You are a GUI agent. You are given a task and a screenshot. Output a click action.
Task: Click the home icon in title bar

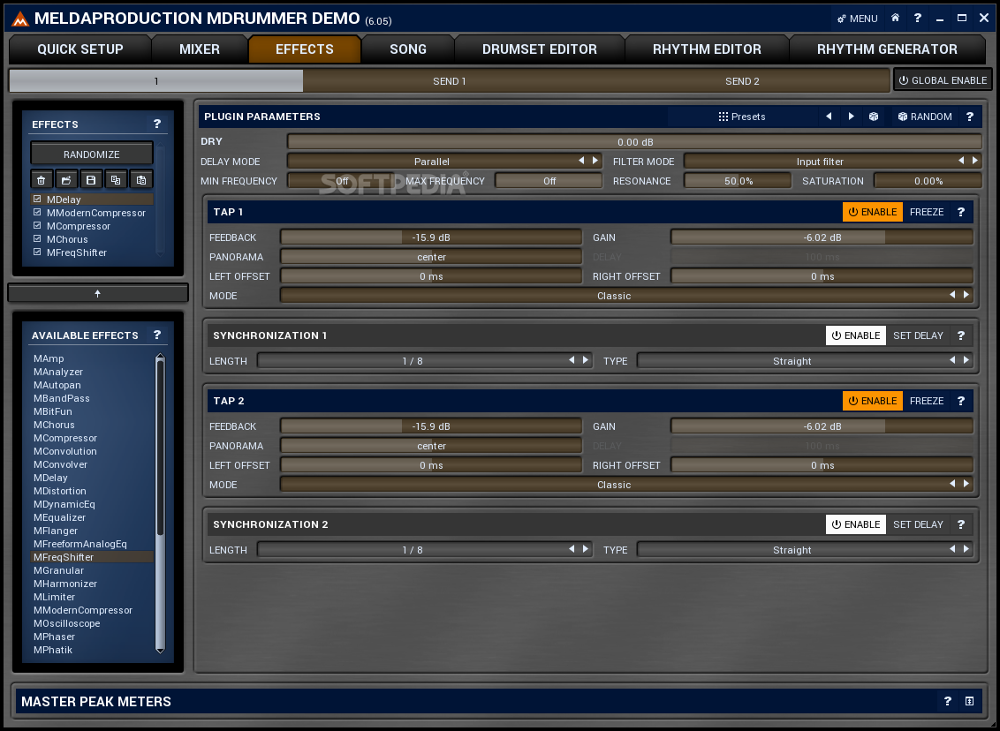point(896,18)
